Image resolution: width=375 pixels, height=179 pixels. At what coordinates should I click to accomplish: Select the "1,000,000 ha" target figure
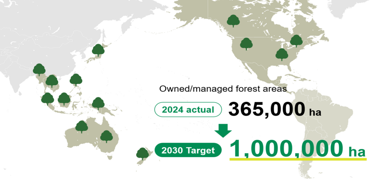297,149
